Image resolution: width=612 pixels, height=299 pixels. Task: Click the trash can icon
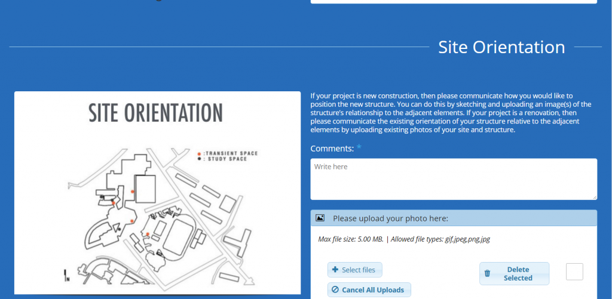click(x=487, y=273)
